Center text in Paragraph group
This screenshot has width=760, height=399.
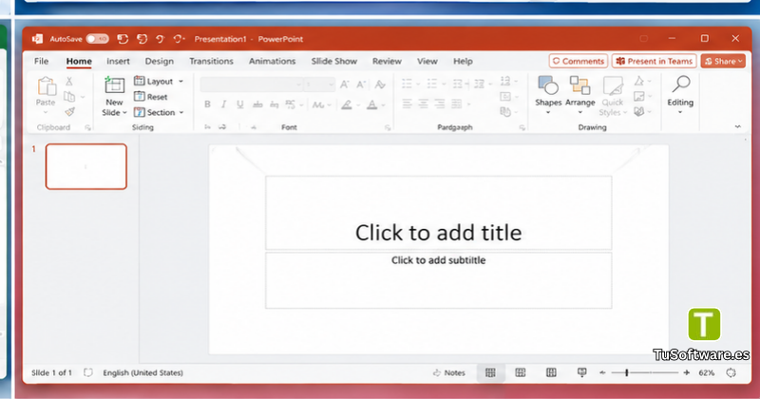[x=423, y=104]
